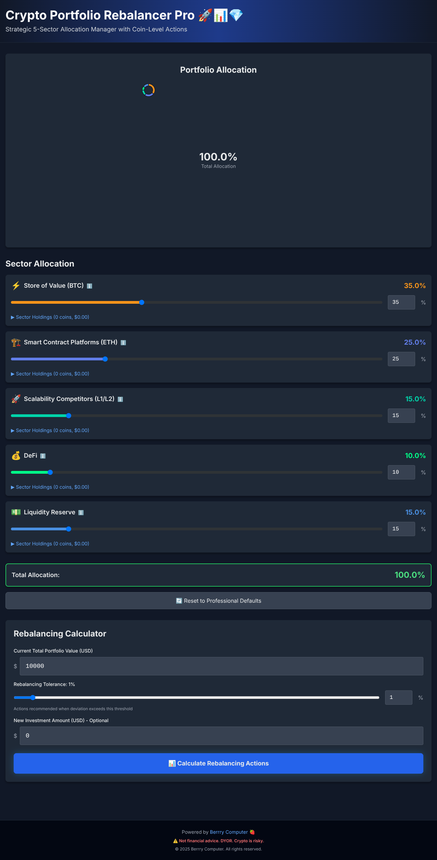Click the DeFi sector info icon
Image resolution: width=437 pixels, height=860 pixels.
coord(43,456)
